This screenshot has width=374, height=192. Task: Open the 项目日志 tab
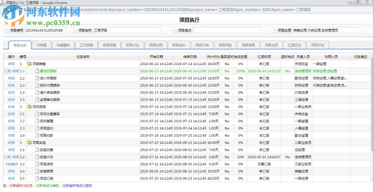pyautogui.click(x=317, y=45)
